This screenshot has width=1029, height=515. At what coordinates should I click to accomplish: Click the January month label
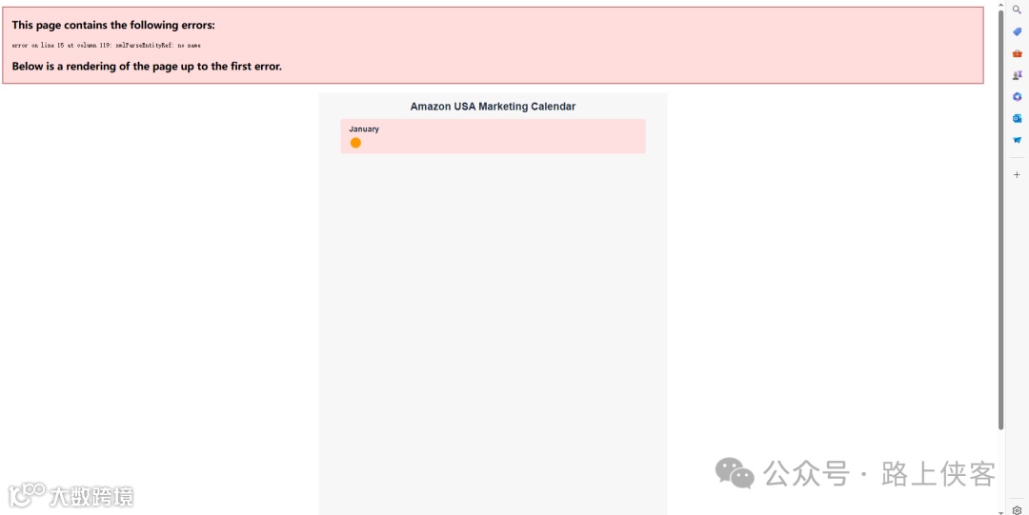(x=364, y=129)
